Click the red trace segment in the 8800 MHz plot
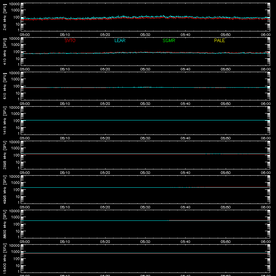Viewport: 276px width, 276px height. 219,220
